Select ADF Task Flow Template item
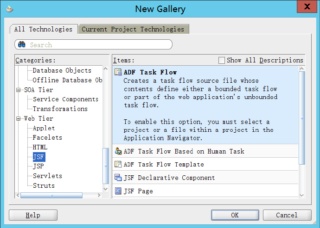The height and width of the screenshot is (228, 320). click(x=164, y=165)
